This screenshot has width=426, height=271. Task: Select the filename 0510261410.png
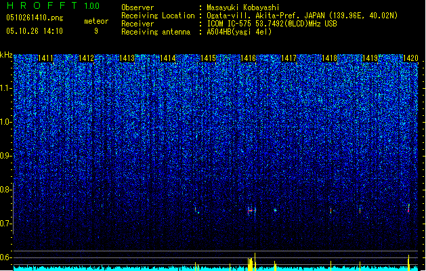pyautogui.click(x=35, y=18)
